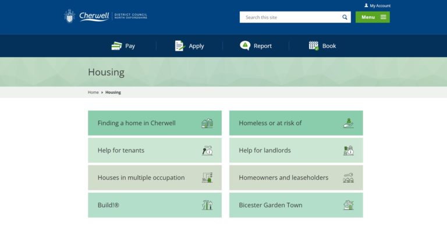Click the magnifying glass search icon
Viewport: 447px width, 227px height.
coord(345,17)
